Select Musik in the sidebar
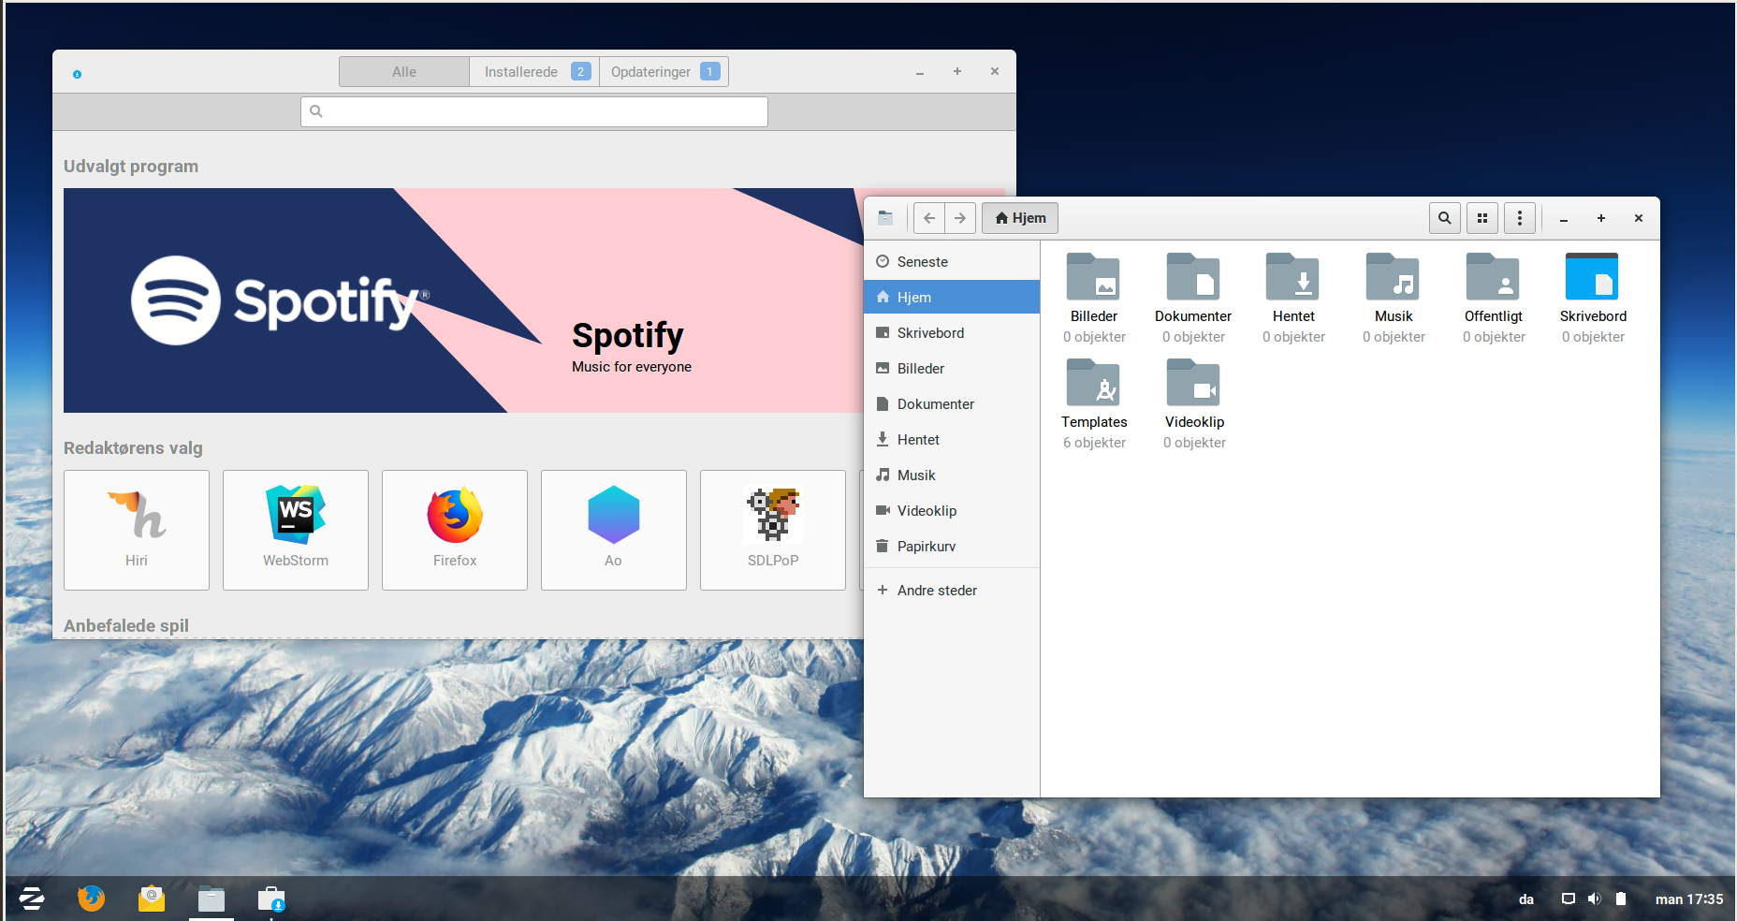Viewport: 1737px width, 921px height. click(x=952, y=475)
